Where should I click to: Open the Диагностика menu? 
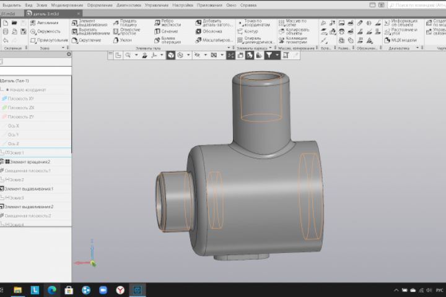coord(129,5)
